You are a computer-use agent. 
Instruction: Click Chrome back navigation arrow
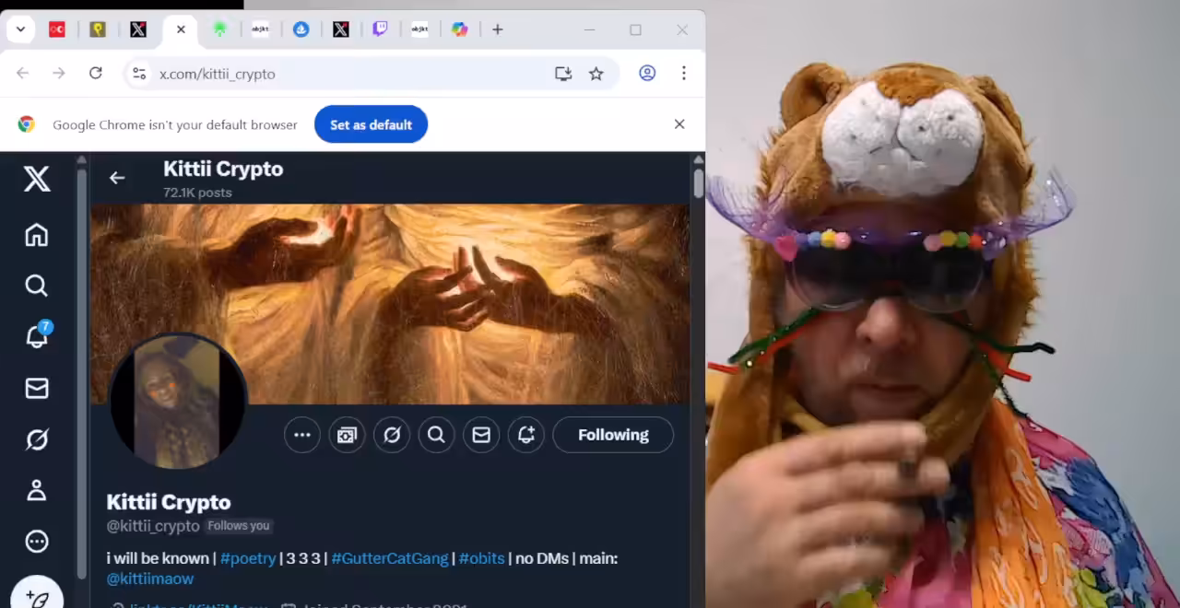[x=23, y=74]
